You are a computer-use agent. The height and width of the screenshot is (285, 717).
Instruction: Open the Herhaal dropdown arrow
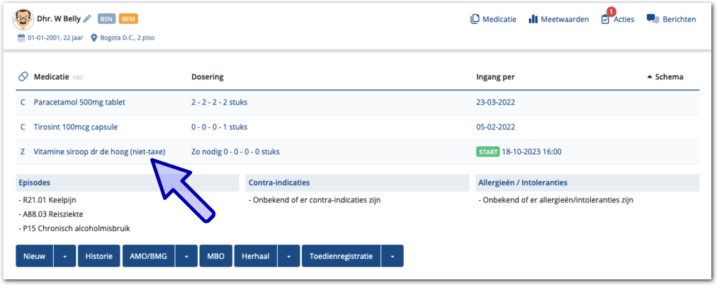(288, 256)
